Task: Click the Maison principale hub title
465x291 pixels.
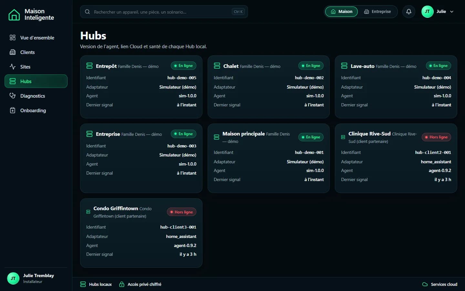Action: 243,134
